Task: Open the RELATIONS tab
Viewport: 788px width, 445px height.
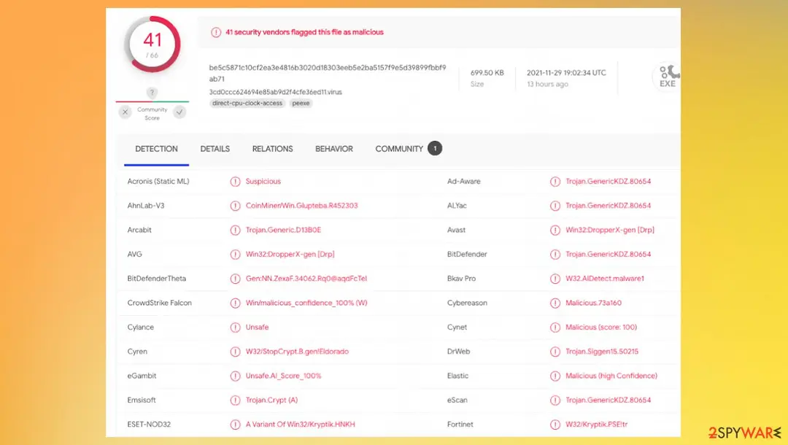Action: point(272,149)
